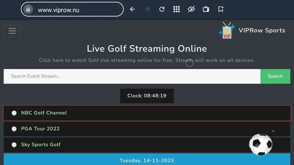294x165 pixels.
Task: Click the Live Golf Streaming Online heading
Action: tap(147, 49)
